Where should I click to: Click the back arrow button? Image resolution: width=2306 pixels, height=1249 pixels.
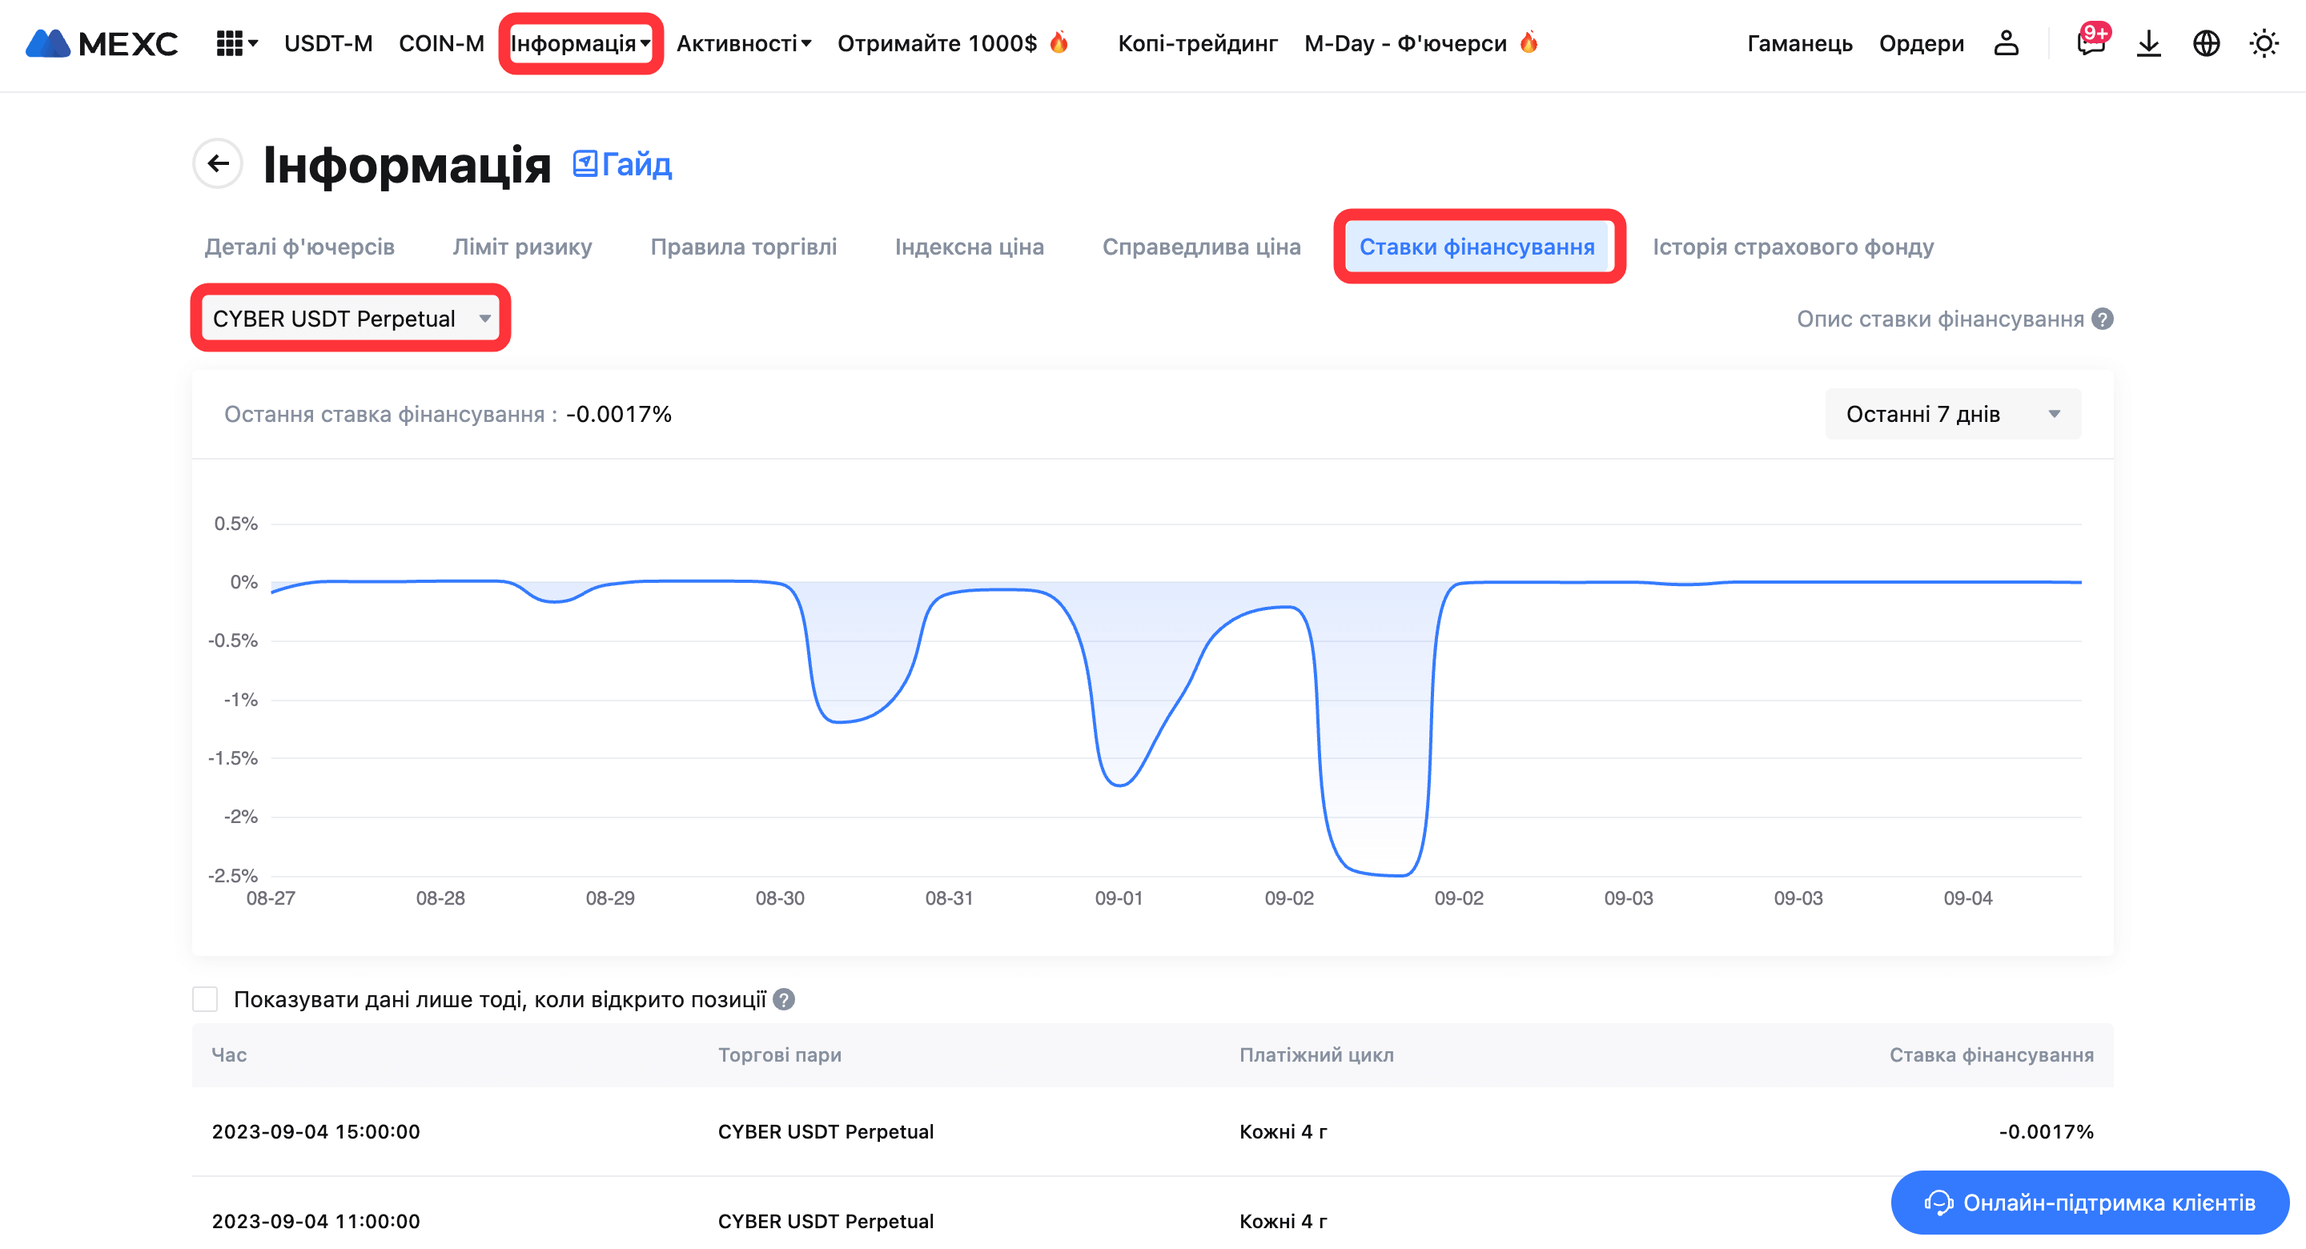218,164
